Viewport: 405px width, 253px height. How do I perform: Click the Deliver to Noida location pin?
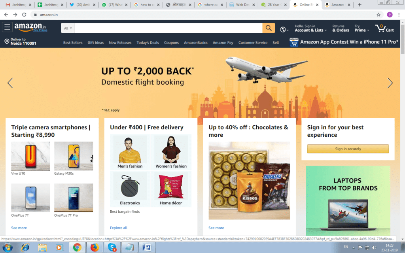point(7,41)
